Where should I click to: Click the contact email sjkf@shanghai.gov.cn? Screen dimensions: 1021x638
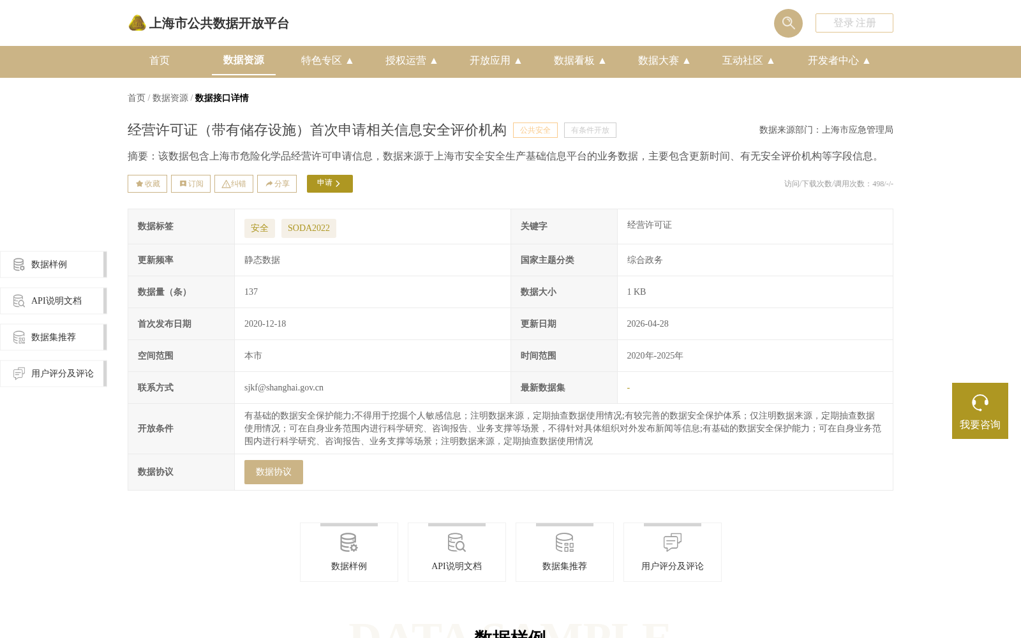pos(284,388)
